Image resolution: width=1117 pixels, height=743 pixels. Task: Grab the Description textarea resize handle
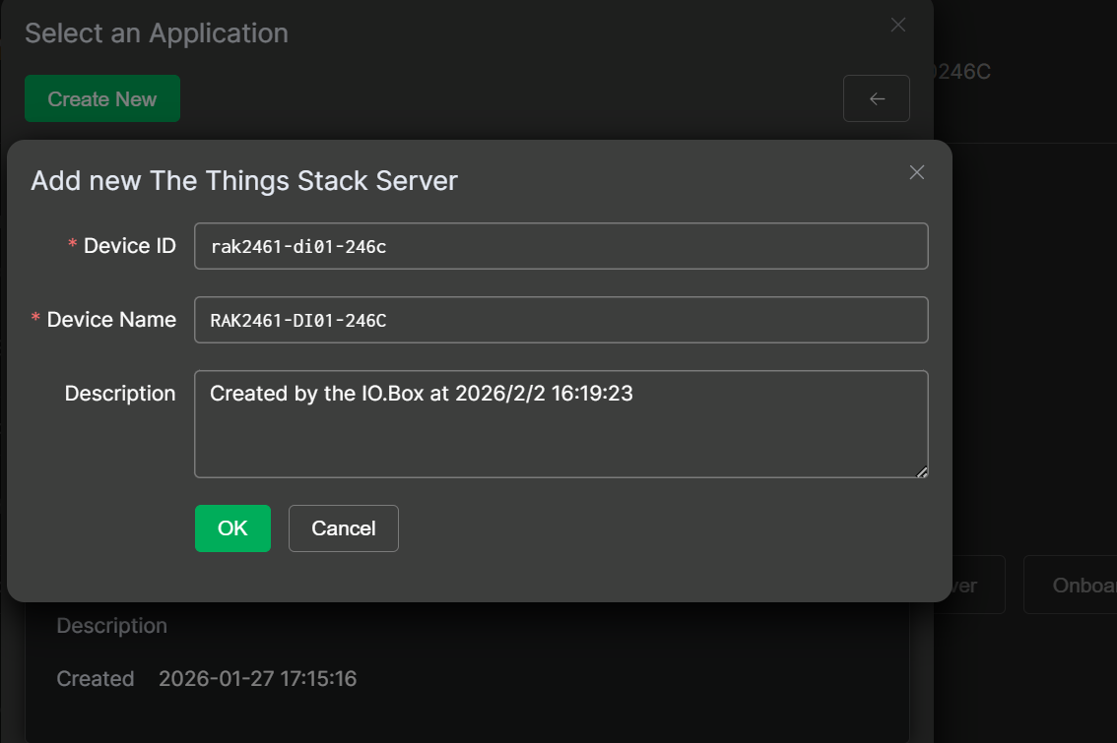(x=922, y=472)
